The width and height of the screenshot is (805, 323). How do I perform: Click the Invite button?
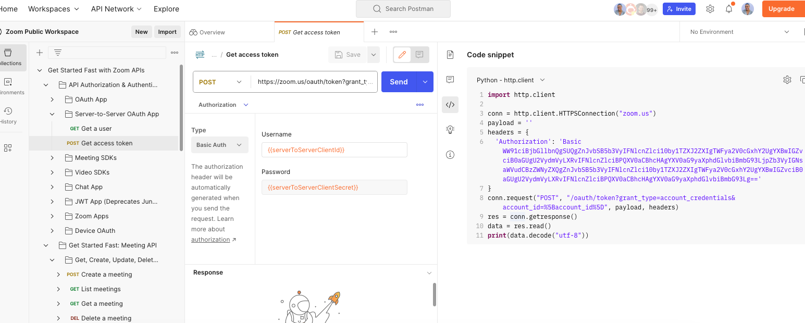(x=678, y=9)
